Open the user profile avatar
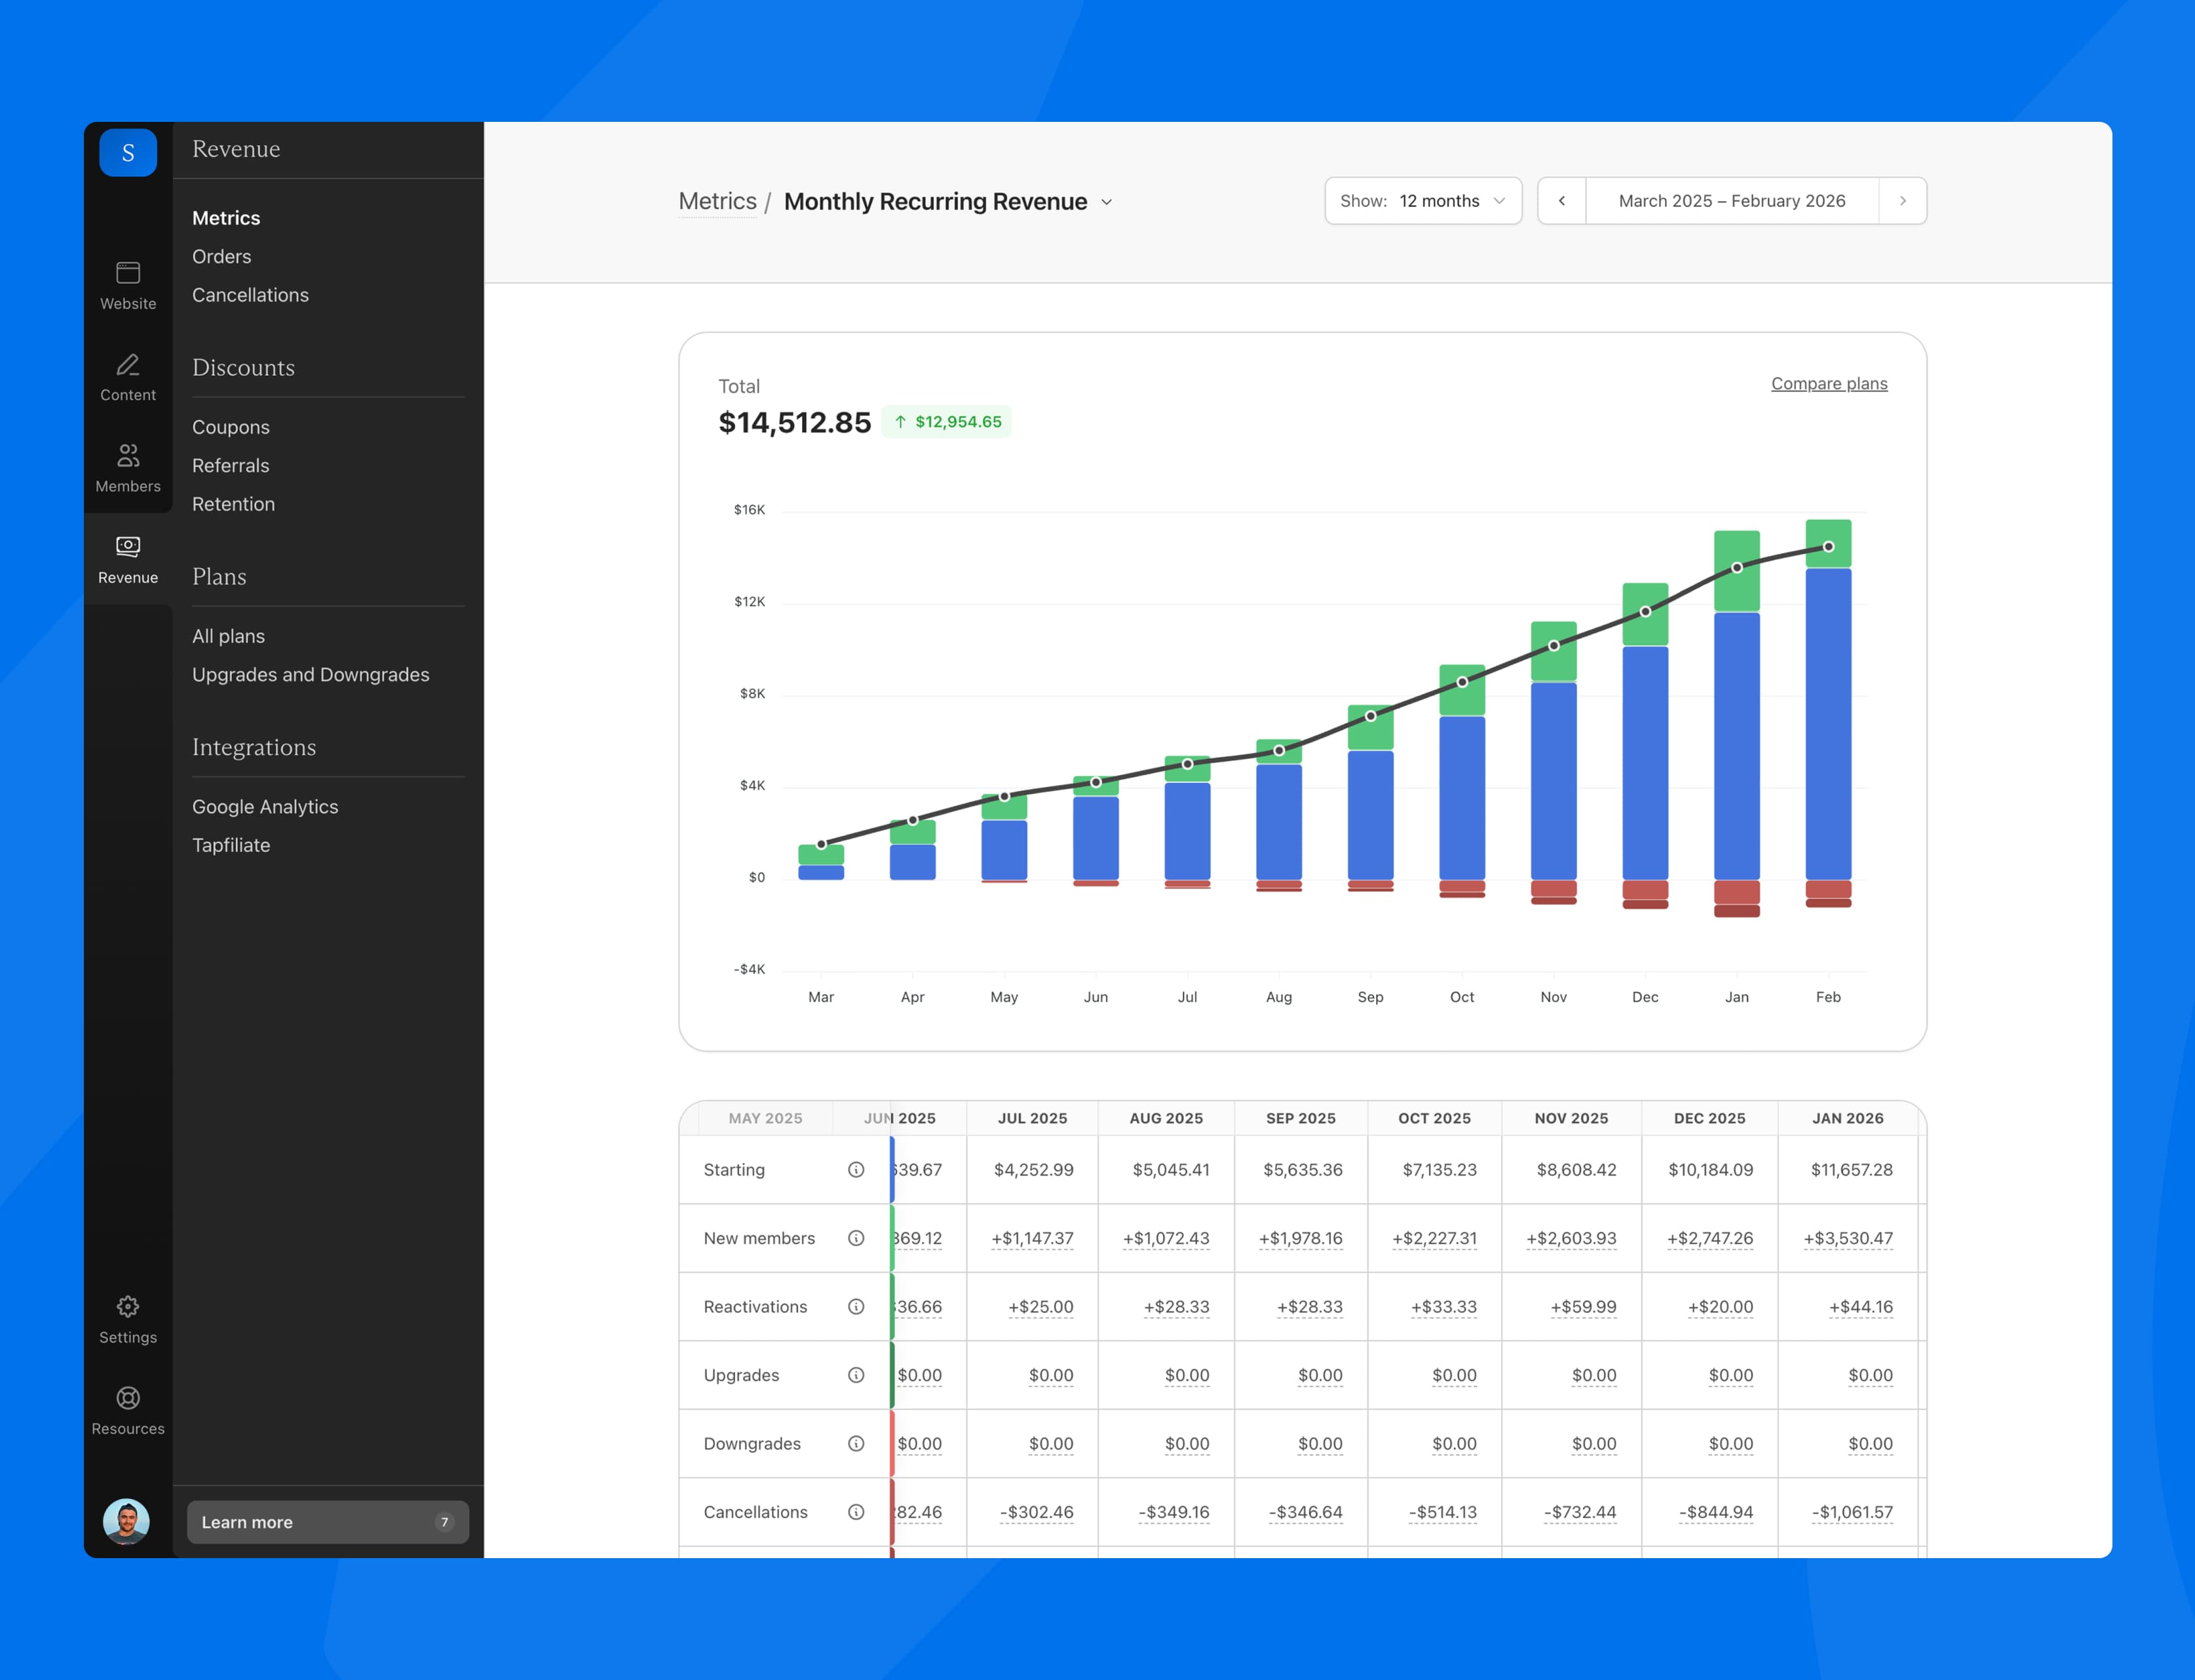This screenshot has width=2195, height=1680. point(126,1521)
